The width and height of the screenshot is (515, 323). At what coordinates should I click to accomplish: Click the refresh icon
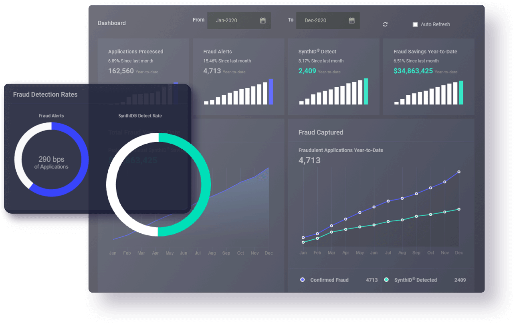385,24
